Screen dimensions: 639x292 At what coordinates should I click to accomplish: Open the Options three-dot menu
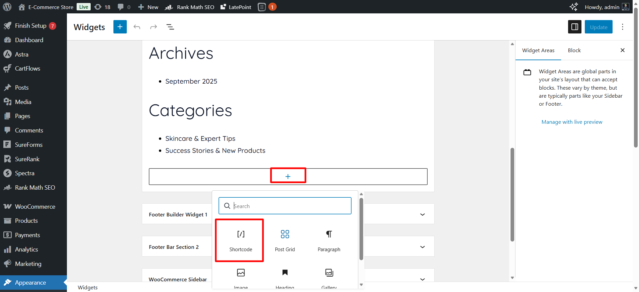click(x=623, y=27)
